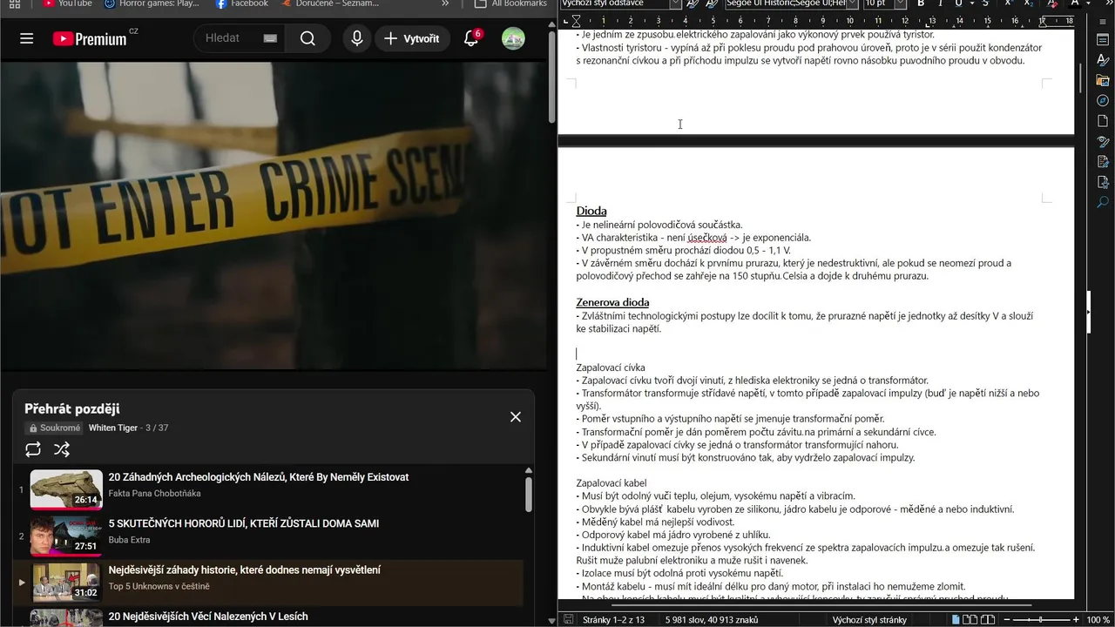Click the Clear Direct Formatting icon
Image resolution: width=1115 pixels, height=627 pixels.
(1052, 3)
